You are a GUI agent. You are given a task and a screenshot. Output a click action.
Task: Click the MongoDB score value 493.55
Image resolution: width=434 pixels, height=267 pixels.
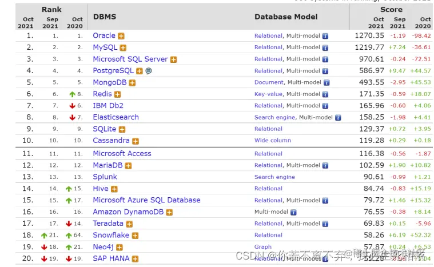coord(372,82)
